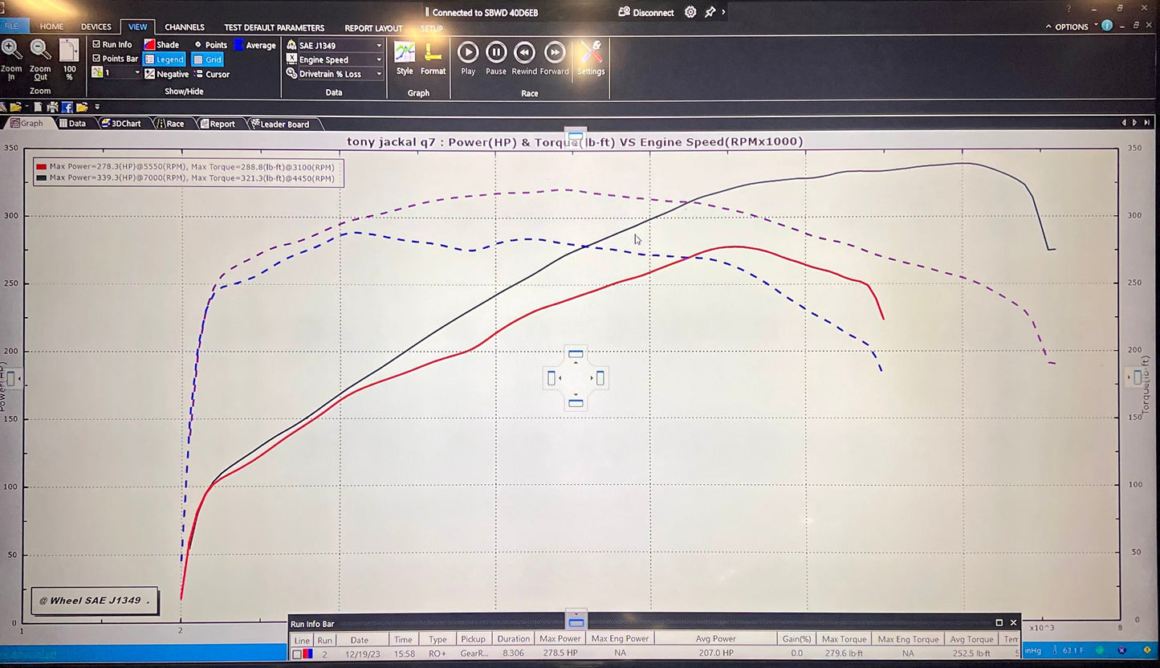Open the CHANNELS ribbon menu

click(184, 26)
